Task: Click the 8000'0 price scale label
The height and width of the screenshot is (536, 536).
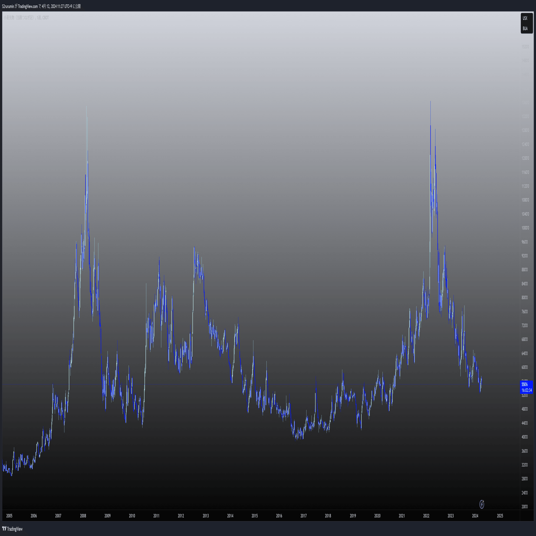Action: (x=525, y=297)
